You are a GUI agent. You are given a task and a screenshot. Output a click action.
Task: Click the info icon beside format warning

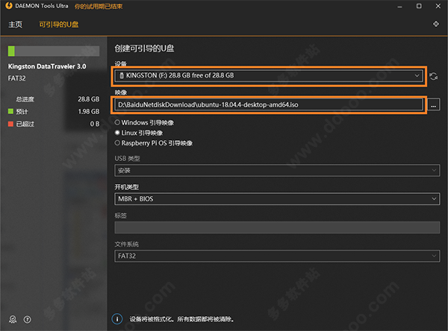pos(117,319)
